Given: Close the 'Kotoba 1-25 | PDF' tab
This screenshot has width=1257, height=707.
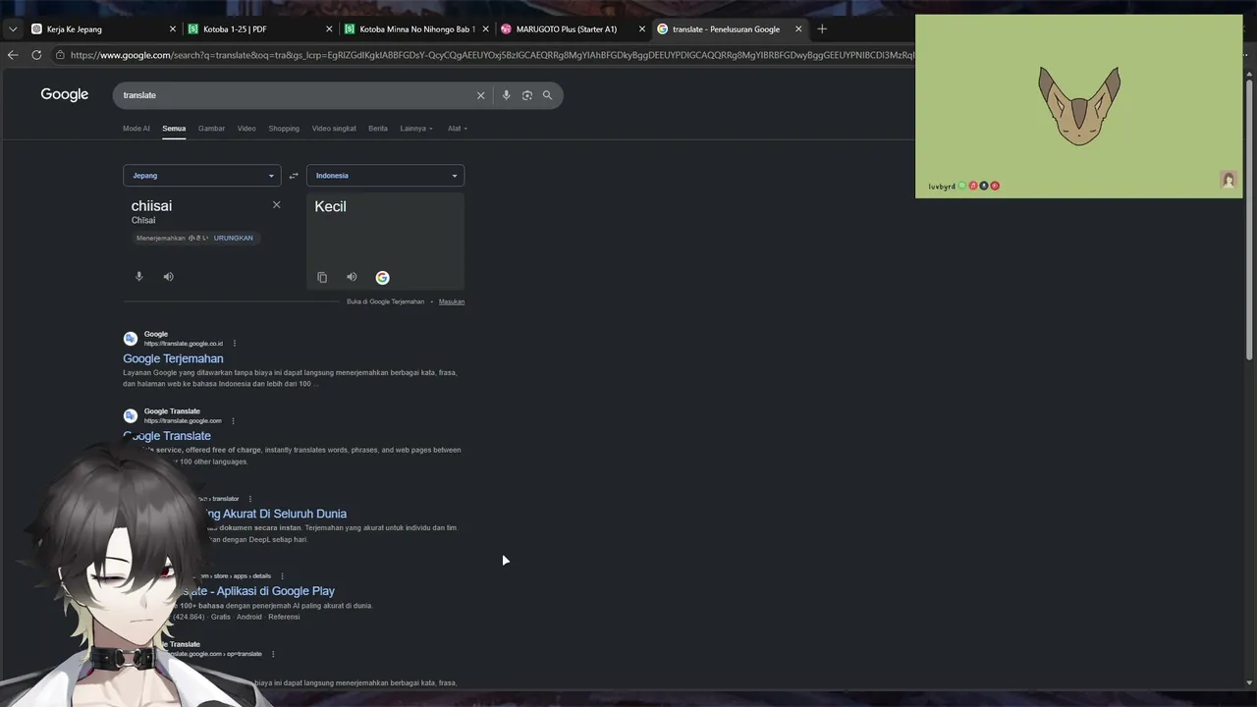Looking at the screenshot, I should [x=329, y=29].
